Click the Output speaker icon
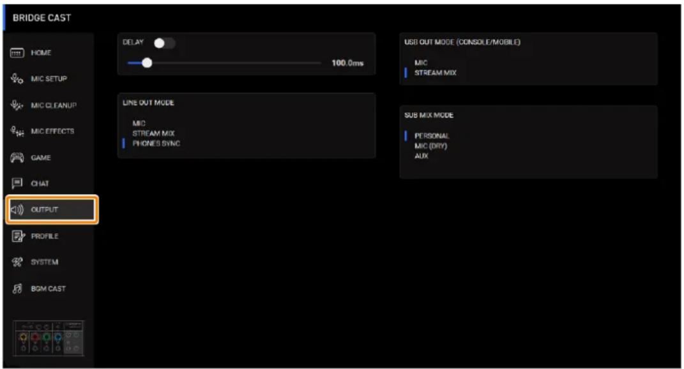Image resolution: width=684 pixels, height=369 pixels. click(x=17, y=210)
